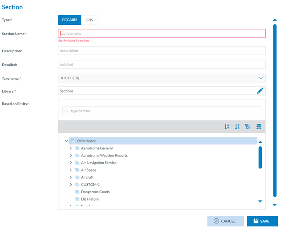The width and height of the screenshot is (282, 230).
Task: Sort entity tree Z to A
Action: coord(237,127)
